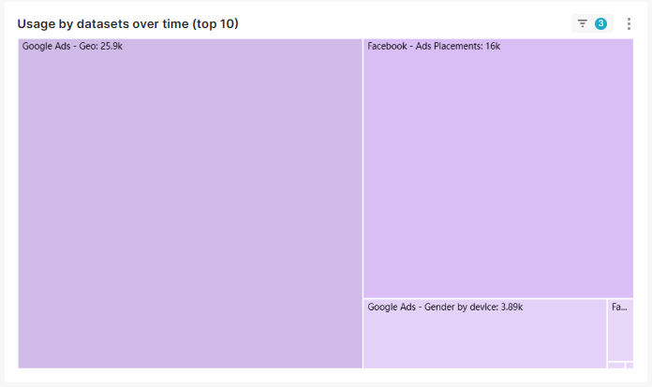
Task: Click the truncated "Fa..." treemap tile
Action: [620, 330]
